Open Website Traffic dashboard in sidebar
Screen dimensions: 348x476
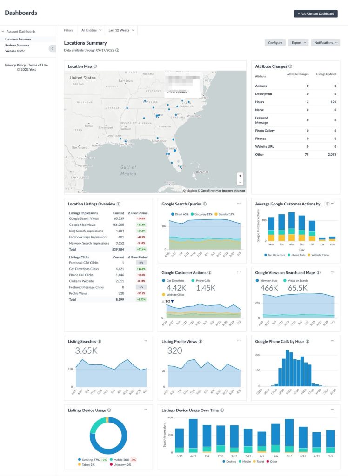15,51
